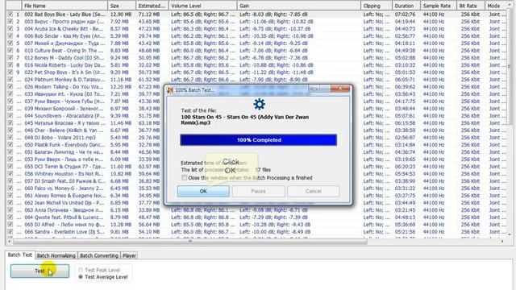Viewport: 516px width, 290px height.
Task: Click the greyed Pause button in the dialog
Action: click(x=258, y=191)
